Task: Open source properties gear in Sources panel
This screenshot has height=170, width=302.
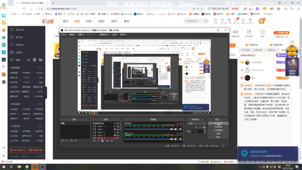Action: click(x=102, y=141)
